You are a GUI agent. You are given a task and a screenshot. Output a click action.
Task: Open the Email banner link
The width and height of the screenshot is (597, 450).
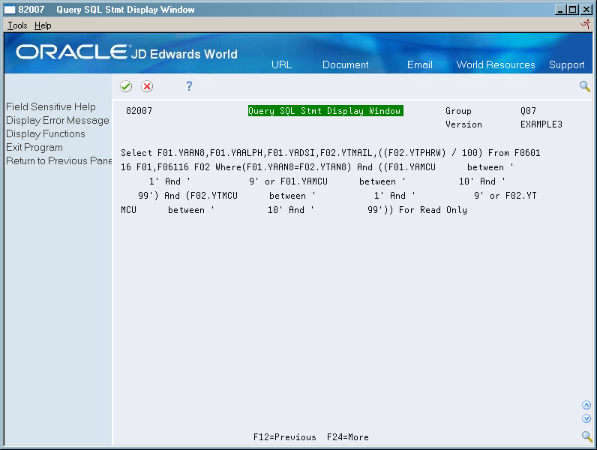[x=419, y=64]
